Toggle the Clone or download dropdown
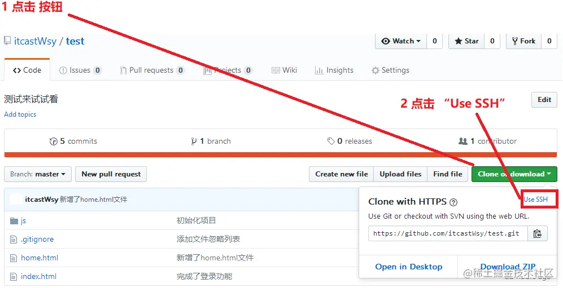Image resolution: width=563 pixels, height=288 pixels. 514,174
